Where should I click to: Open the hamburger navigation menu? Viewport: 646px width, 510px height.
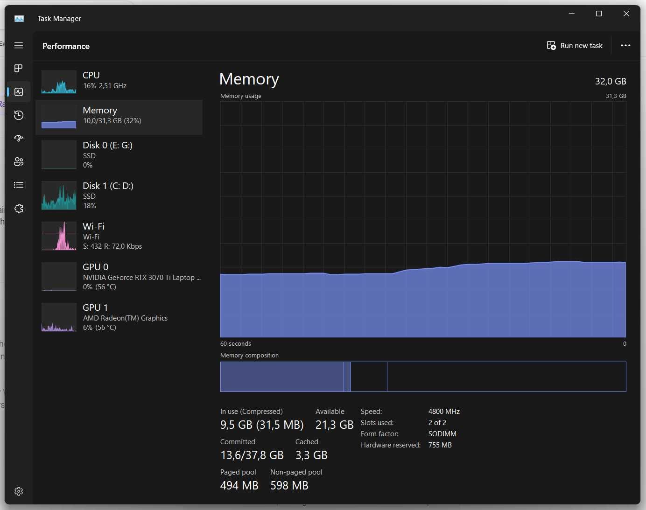click(x=19, y=45)
